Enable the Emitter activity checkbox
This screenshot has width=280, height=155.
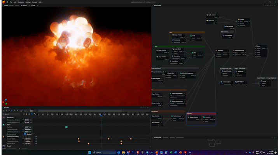click(26, 134)
